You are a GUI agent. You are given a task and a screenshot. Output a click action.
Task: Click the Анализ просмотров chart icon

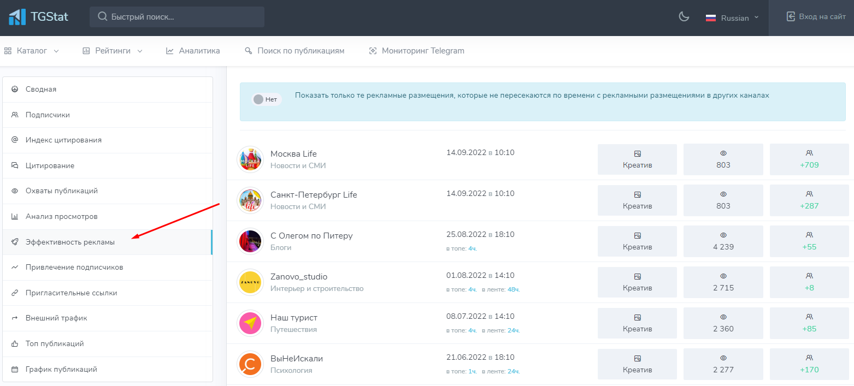click(x=15, y=216)
